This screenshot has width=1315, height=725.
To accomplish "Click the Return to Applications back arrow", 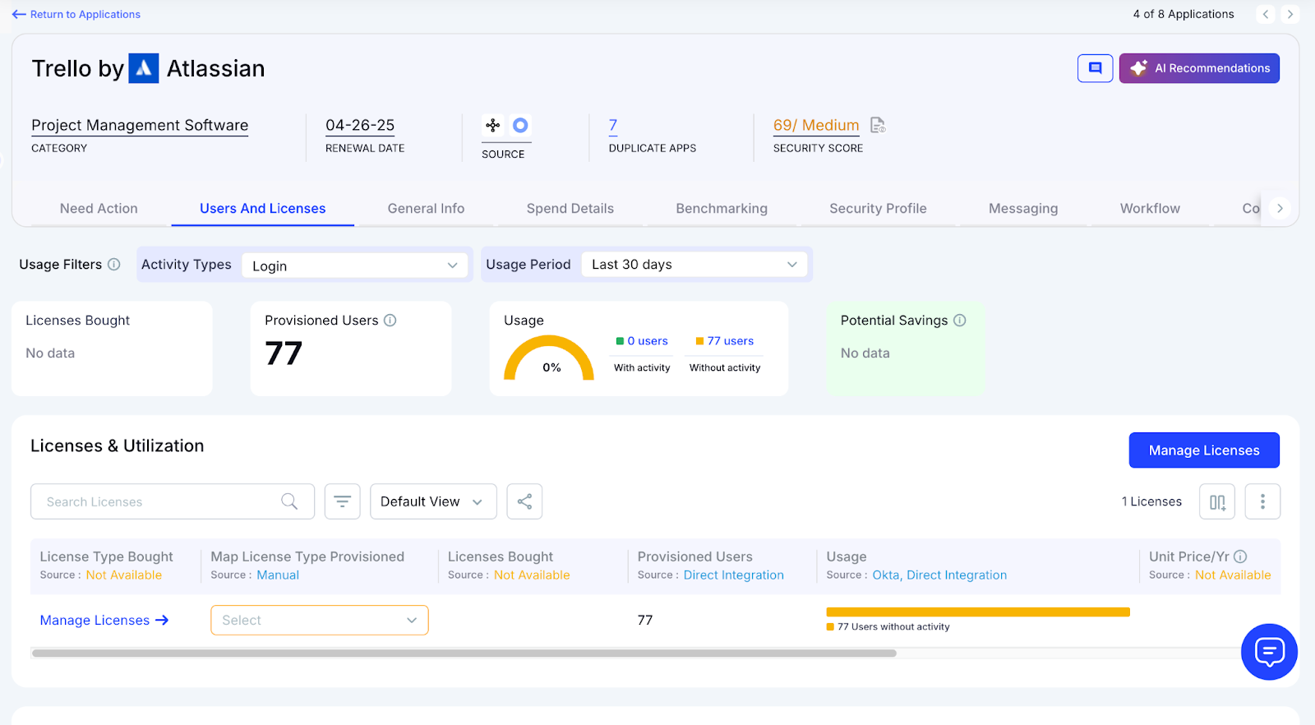I will (x=19, y=15).
